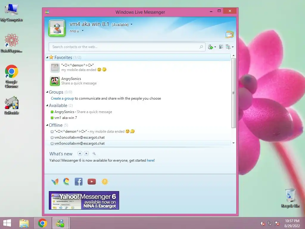Open the Chrome-style browser icon in bottom bar

(66, 182)
